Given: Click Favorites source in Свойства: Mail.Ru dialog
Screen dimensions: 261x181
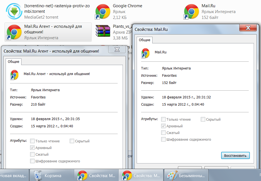Looking at the screenshot, I should [x=169, y=75].
